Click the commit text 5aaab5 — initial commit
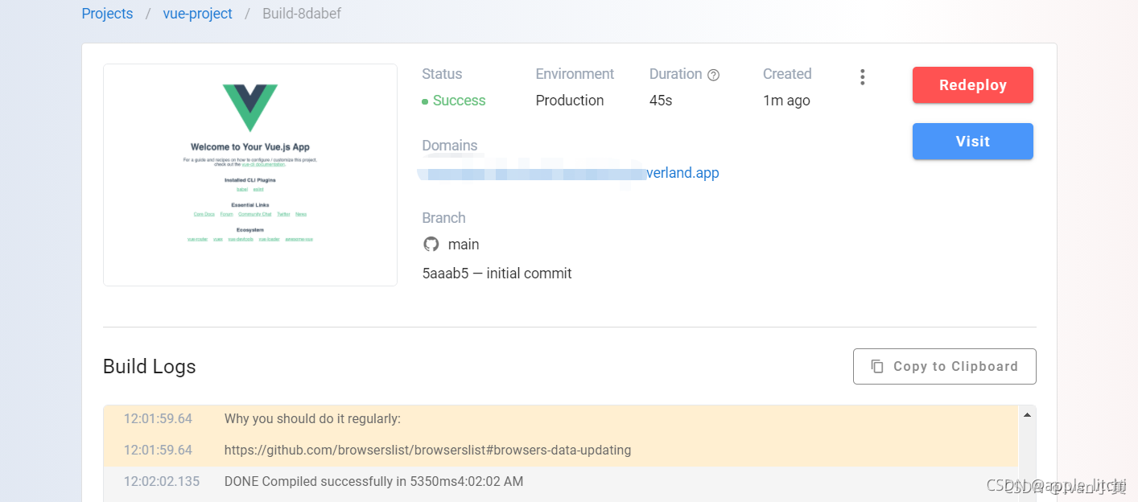The width and height of the screenshot is (1138, 502). click(497, 274)
